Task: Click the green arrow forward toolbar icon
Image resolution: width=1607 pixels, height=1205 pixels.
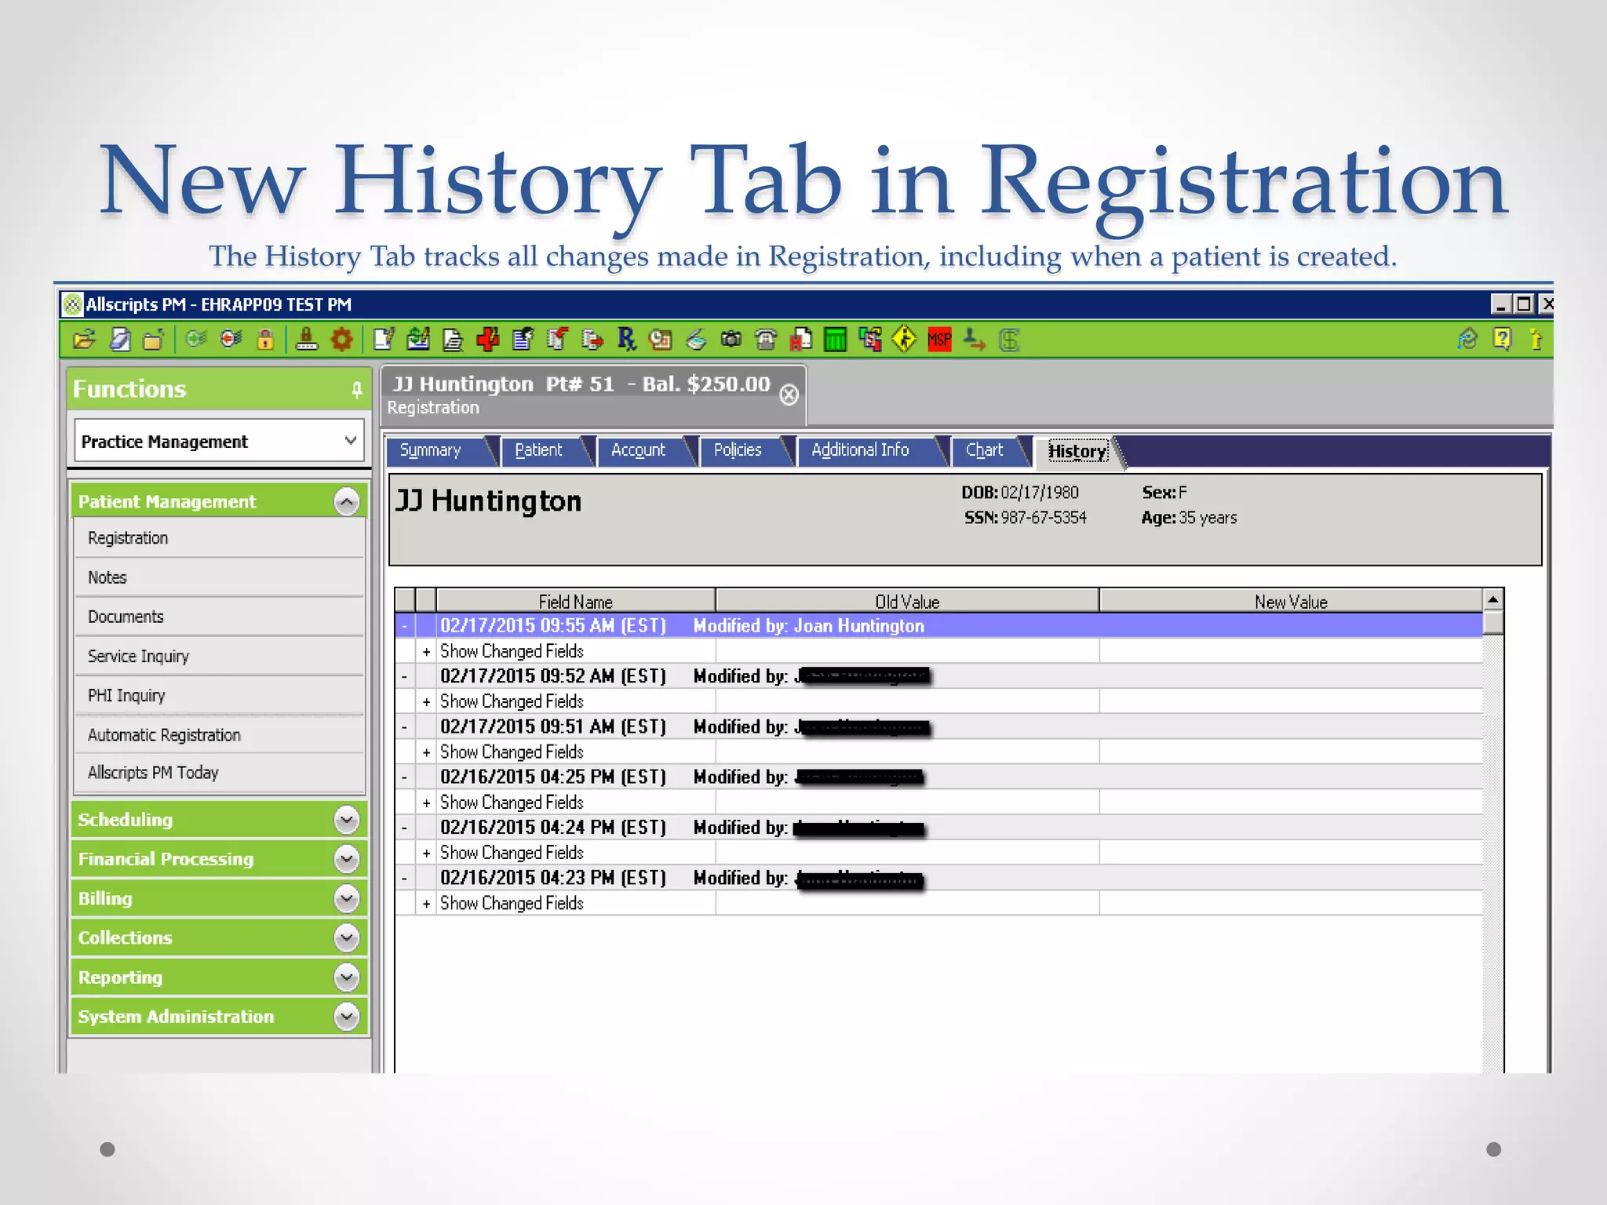Action: pyautogui.click(x=196, y=339)
